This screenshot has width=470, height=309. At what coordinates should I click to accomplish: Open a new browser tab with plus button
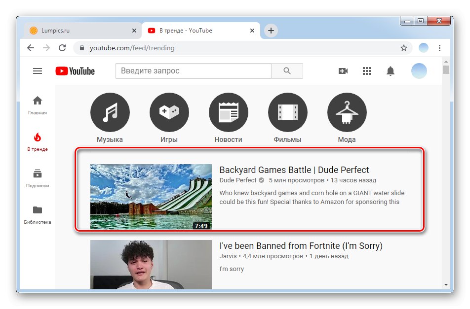(x=271, y=30)
